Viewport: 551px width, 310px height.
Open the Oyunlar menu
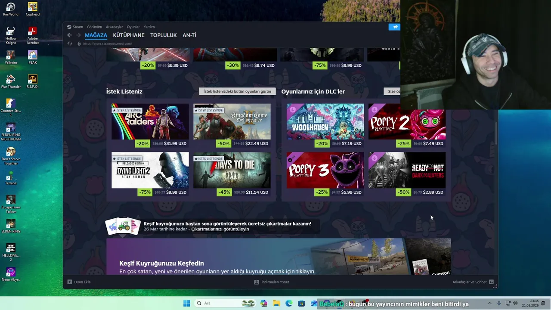[x=133, y=27]
